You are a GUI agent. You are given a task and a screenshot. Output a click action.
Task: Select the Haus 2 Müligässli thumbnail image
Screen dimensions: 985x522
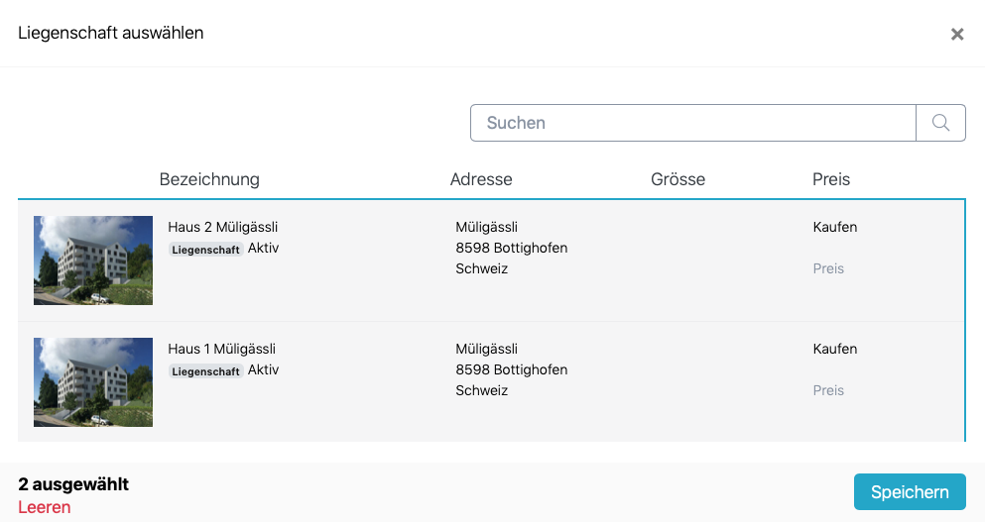point(93,261)
